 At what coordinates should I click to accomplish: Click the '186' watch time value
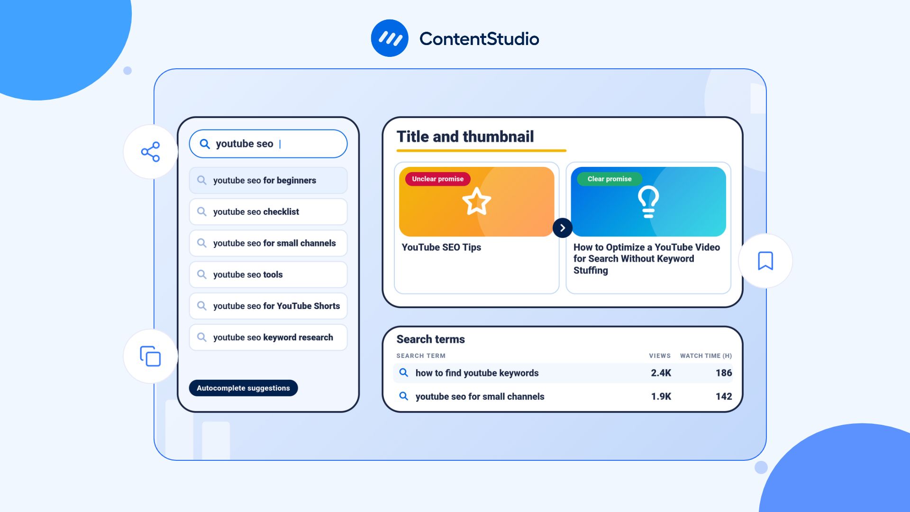pos(724,373)
